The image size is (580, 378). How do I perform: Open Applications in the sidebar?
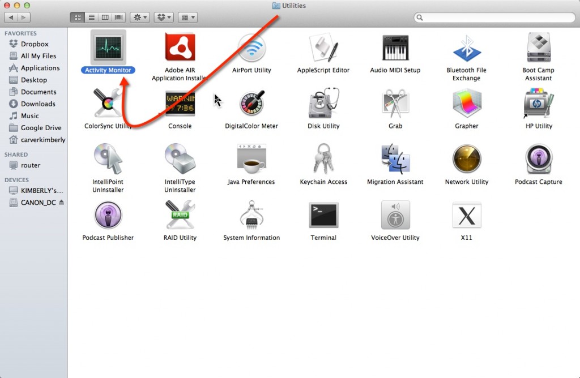click(x=33, y=68)
